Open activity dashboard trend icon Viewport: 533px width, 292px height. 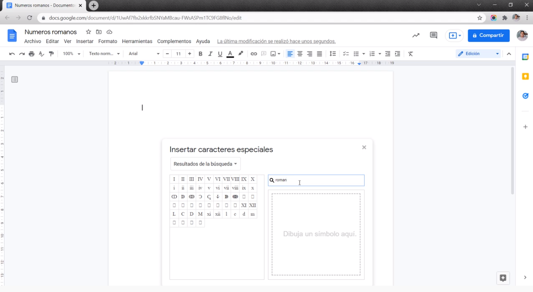(416, 35)
